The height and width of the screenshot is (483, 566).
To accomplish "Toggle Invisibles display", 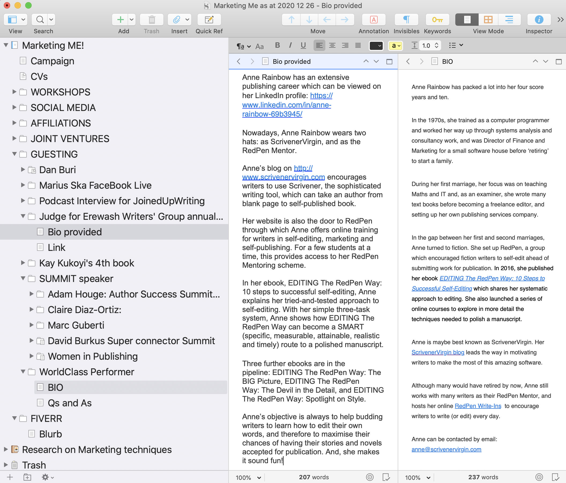I will tap(406, 20).
